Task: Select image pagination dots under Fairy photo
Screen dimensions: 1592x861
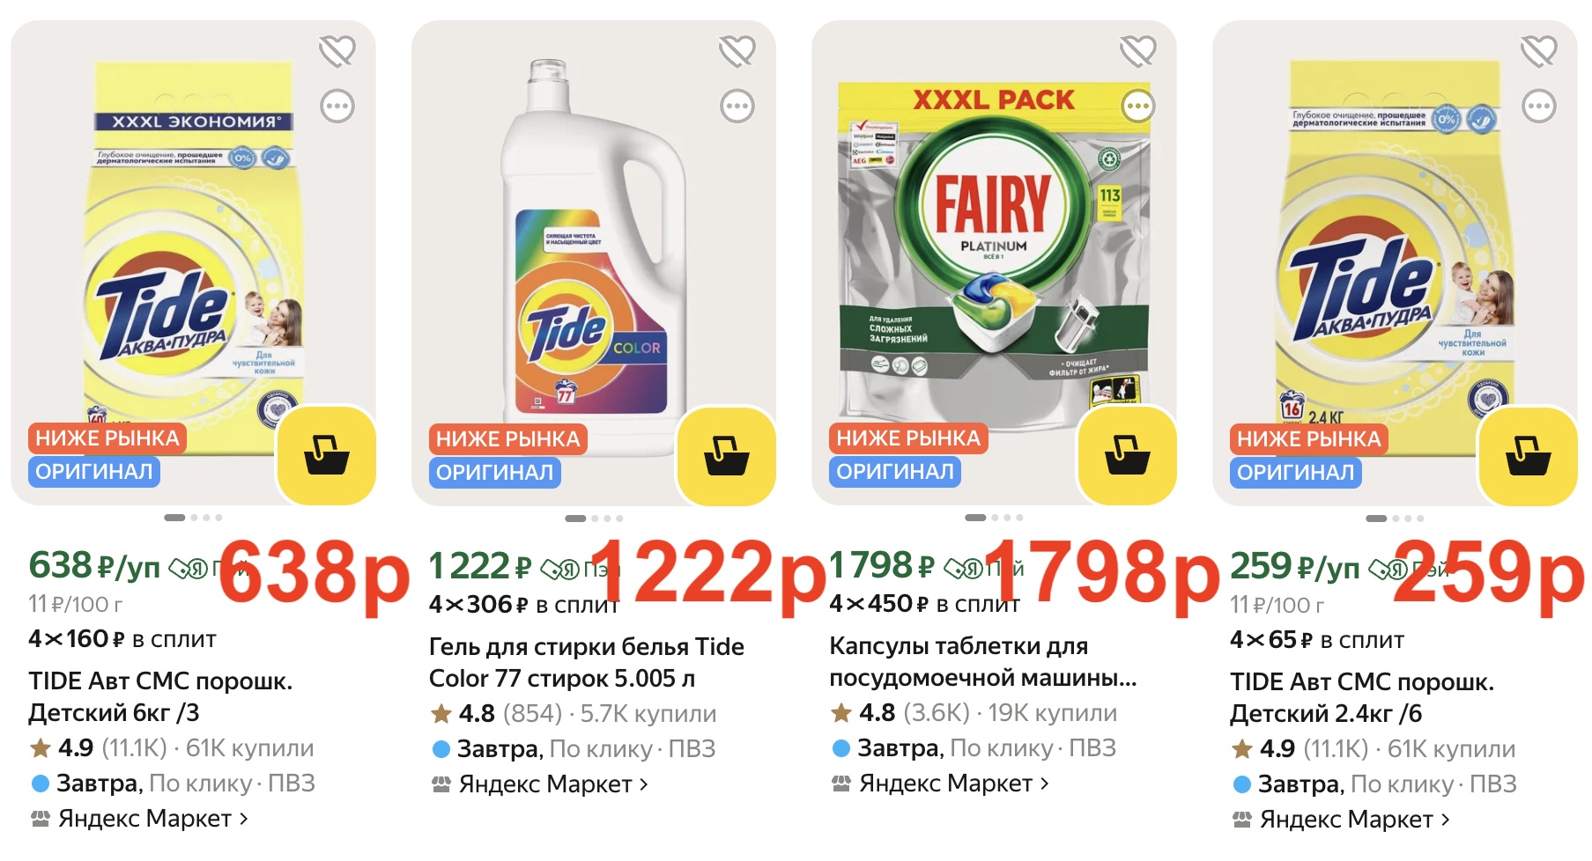Action: [994, 518]
